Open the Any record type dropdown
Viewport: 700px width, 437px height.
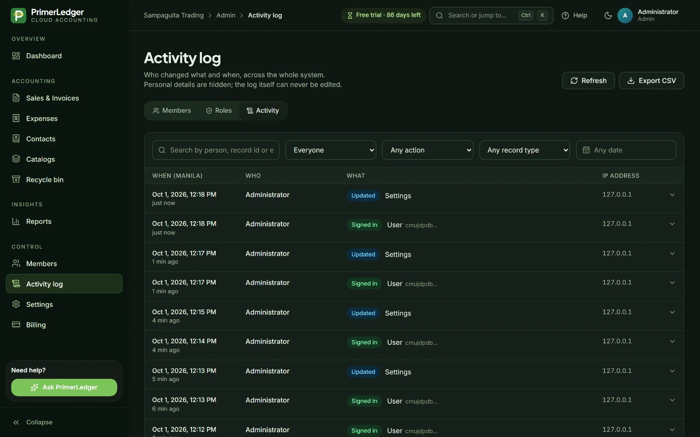525,150
